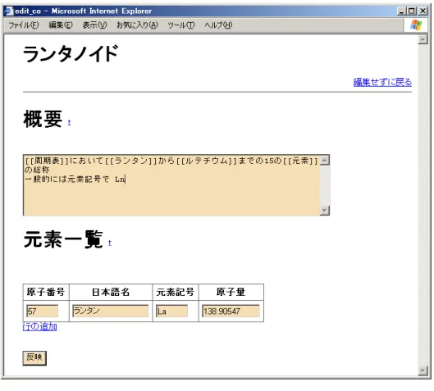Click the 原子番号 field containing 57
Viewport: 434px width, 391px height.
click(x=43, y=311)
